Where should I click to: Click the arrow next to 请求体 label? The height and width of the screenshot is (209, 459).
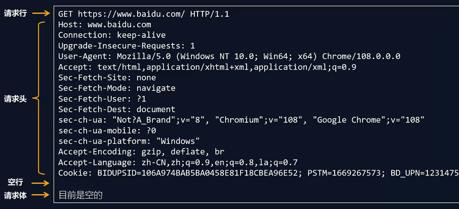41,195
